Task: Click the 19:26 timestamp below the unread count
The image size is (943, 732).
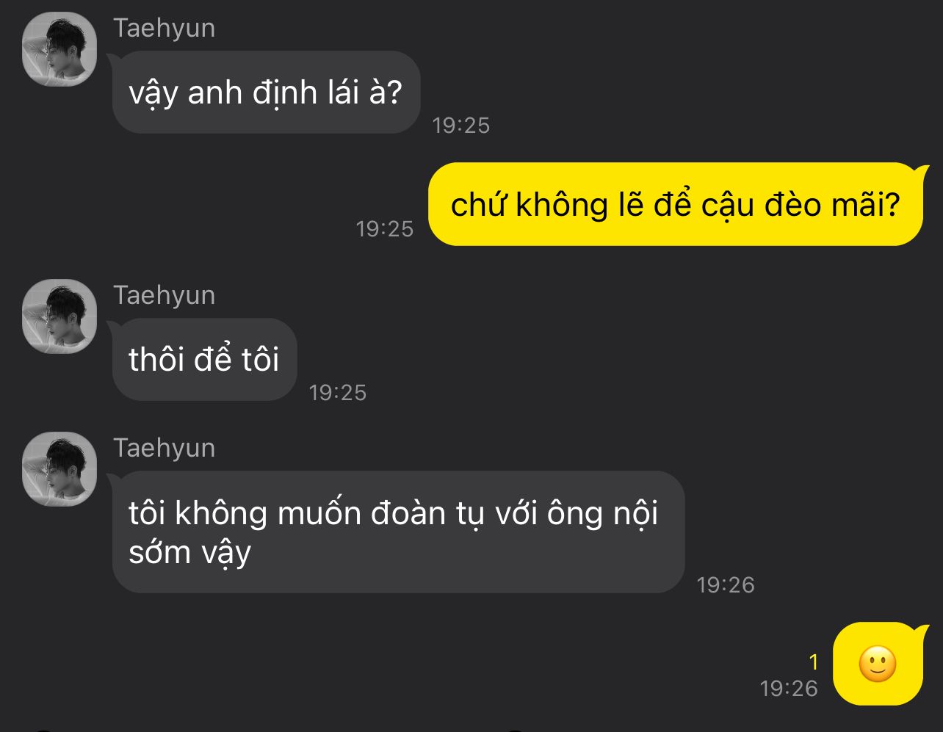Action: pyautogui.click(x=789, y=689)
